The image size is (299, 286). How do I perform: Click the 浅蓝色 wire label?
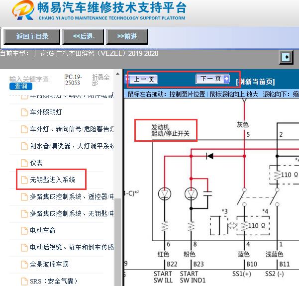(274, 254)
